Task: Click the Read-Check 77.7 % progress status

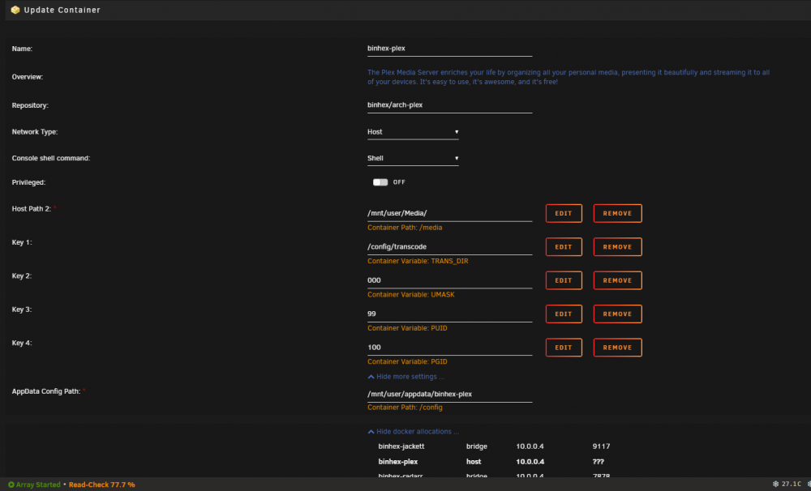Action: pos(102,485)
